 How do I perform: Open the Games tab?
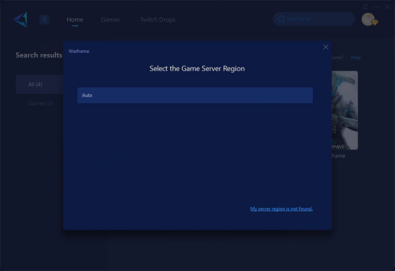[x=110, y=20]
